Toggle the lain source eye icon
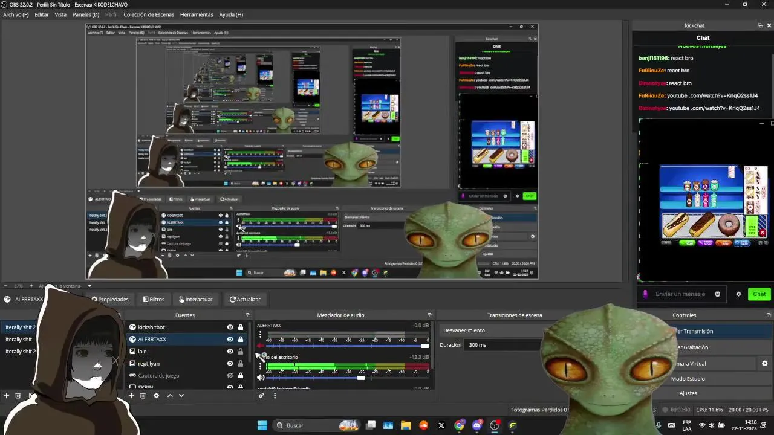This screenshot has height=435, width=774. coord(230,352)
